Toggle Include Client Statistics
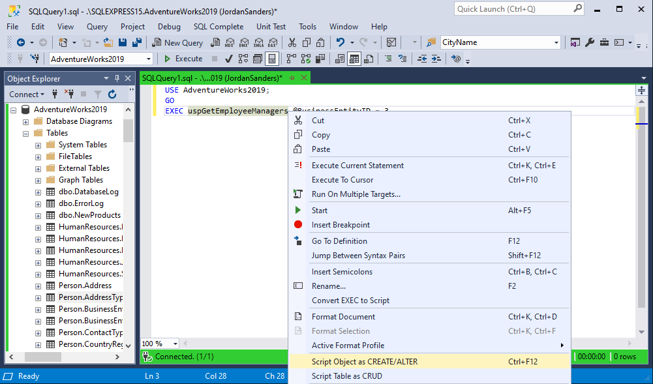 coord(320,59)
